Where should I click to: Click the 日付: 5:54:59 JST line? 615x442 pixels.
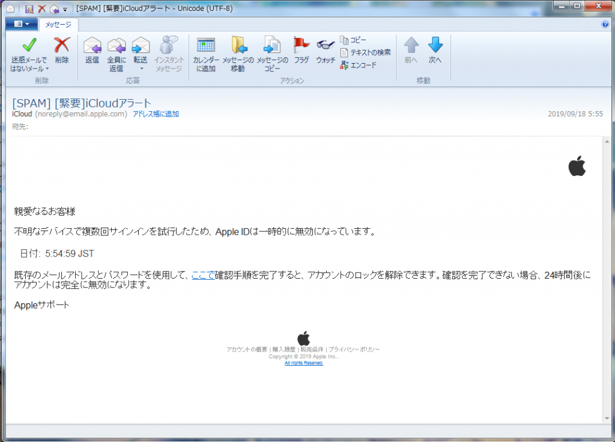tap(57, 254)
